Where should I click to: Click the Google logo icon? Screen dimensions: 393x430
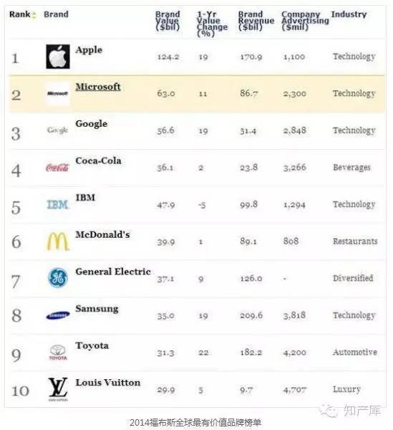(x=57, y=130)
